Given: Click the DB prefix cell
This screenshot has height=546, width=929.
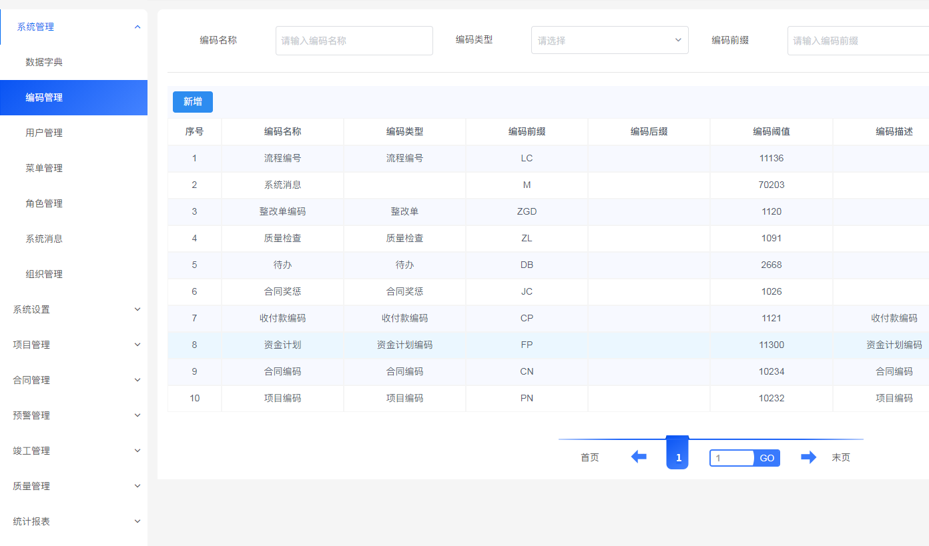Looking at the screenshot, I should point(527,265).
